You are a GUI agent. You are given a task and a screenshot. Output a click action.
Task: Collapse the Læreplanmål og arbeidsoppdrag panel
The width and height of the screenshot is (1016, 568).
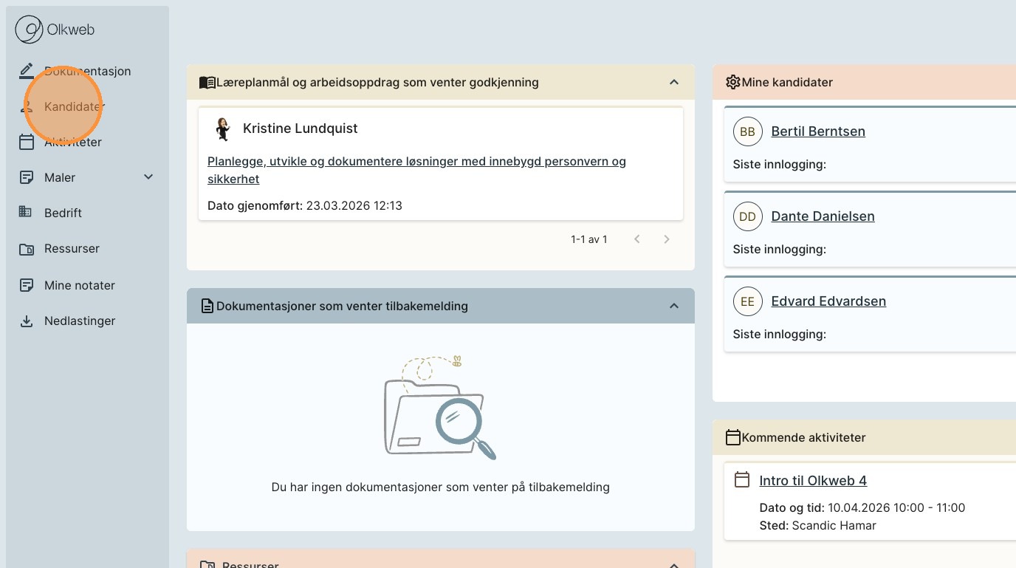[x=673, y=82]
